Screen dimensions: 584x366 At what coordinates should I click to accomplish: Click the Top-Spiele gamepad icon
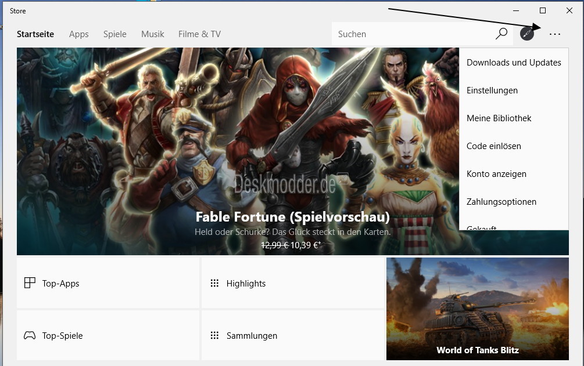[x=30, y=335]
